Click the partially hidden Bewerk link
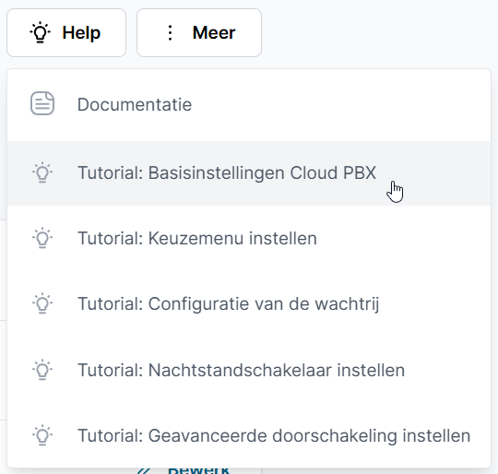 198,470
